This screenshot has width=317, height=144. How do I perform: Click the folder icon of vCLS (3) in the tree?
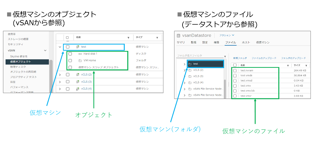[190, 77]
